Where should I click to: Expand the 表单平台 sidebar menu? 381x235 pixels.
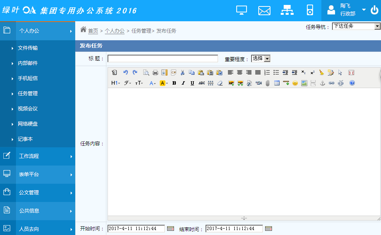coord(38,175)
